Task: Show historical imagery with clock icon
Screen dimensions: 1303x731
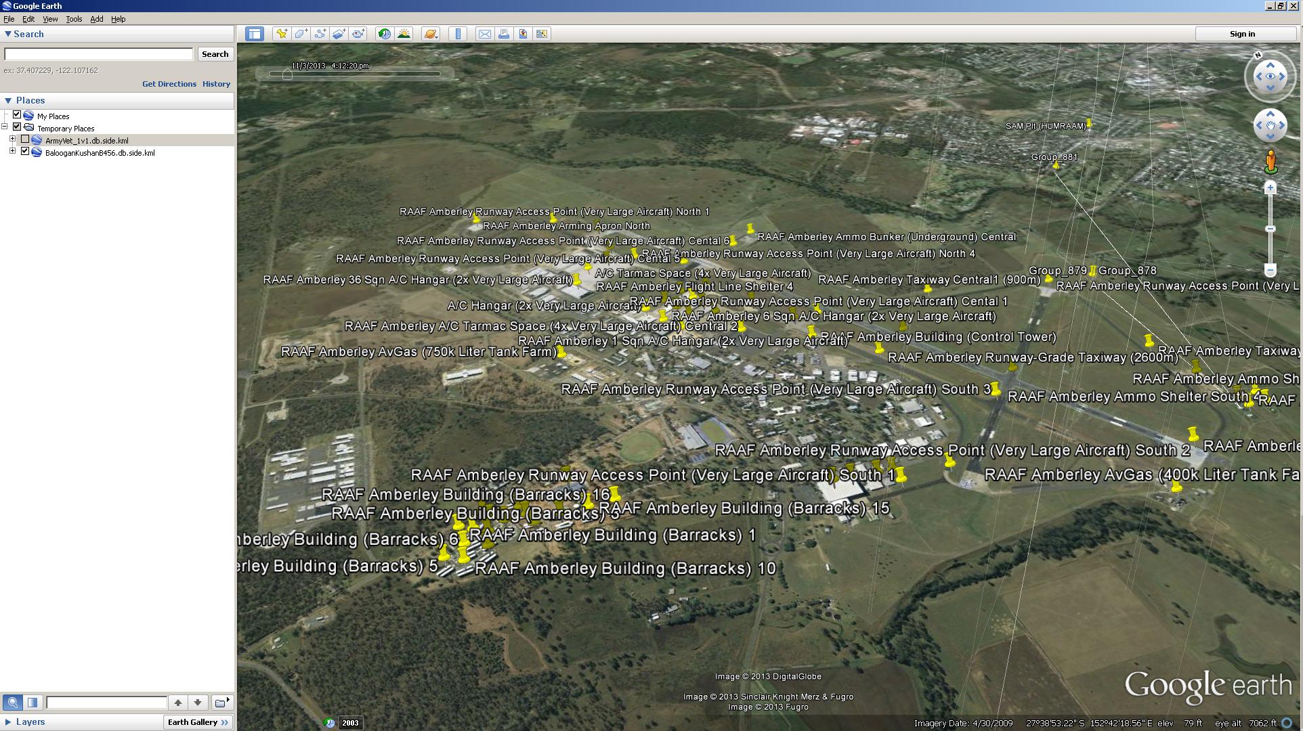Action: [385, 34]
